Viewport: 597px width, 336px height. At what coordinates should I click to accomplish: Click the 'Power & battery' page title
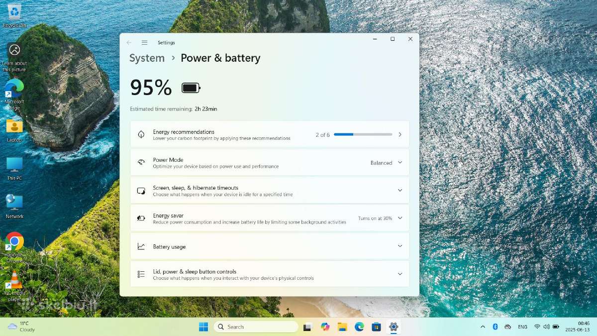pos(220,58)
